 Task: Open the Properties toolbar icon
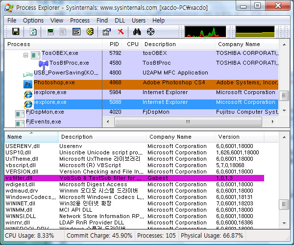pos(107,31)
